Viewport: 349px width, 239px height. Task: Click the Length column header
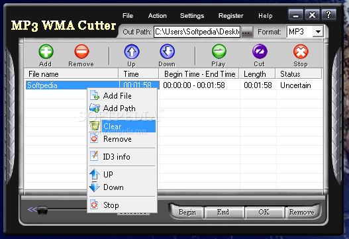(x=258, y=74)
